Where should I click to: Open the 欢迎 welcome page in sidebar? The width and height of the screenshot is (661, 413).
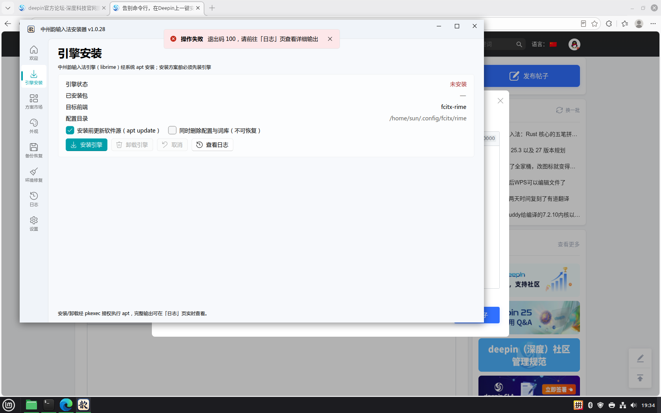point(34,53)
